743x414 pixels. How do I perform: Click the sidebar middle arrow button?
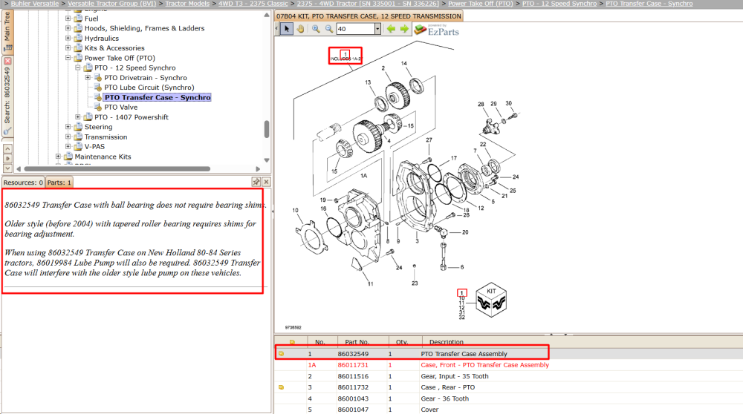tap(7, 159)
